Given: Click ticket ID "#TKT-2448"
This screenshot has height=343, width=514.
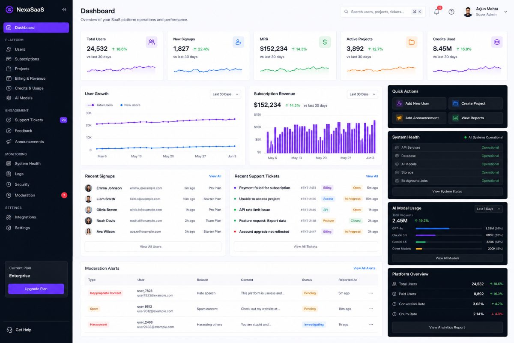Looking at the screenshot, I should pyautogui.click(x=308, y=221).
